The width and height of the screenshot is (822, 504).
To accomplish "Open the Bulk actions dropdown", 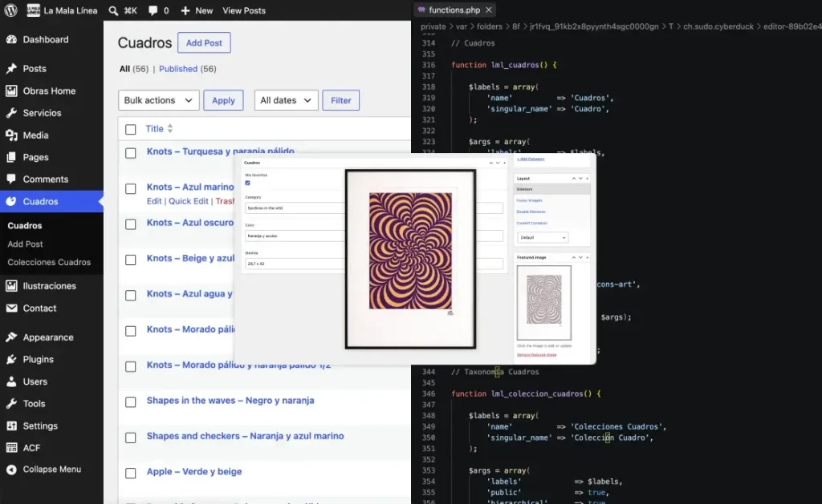I will (x=159, y=100).
